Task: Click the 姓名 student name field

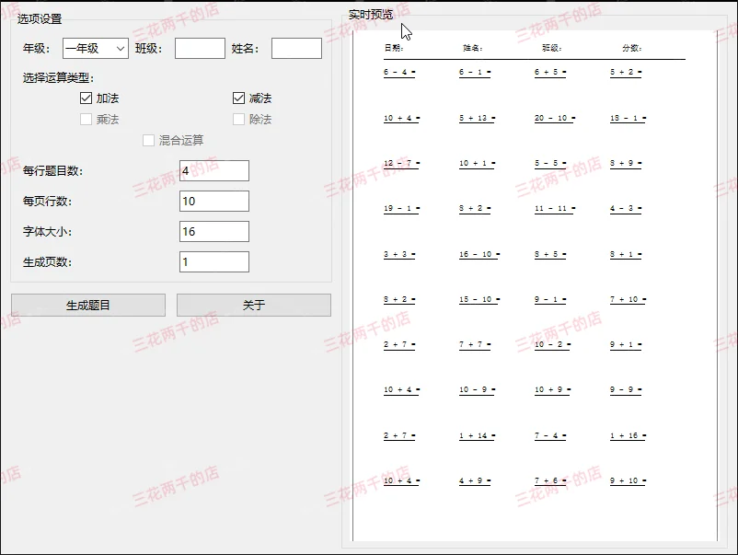Action: click(x=296, y=47)
